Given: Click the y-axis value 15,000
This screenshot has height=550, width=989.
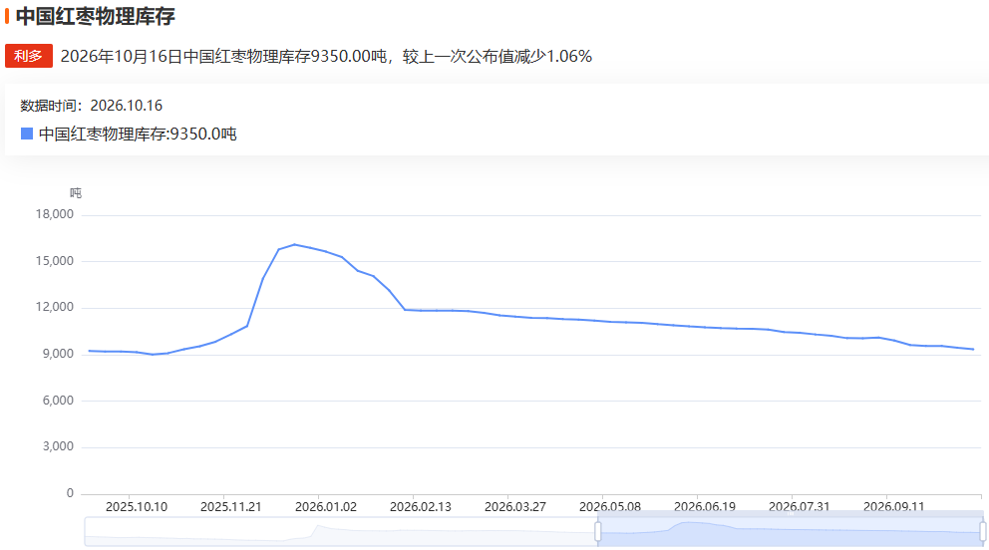Looking at the screenshot, I should coord(54,261).
